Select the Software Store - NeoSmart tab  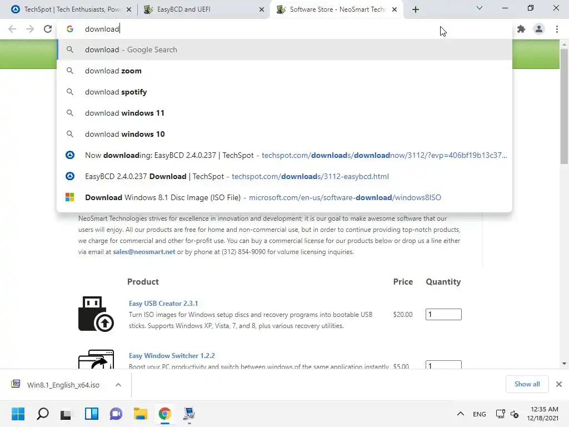tap(337, 9)
